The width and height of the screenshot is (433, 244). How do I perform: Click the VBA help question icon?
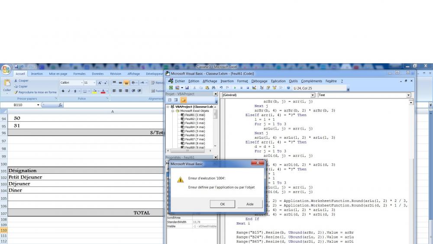(288, 88)
